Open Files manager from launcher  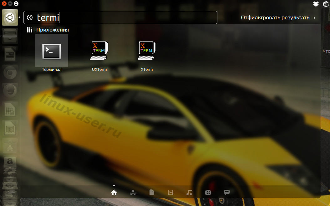[x=10, y=36]
